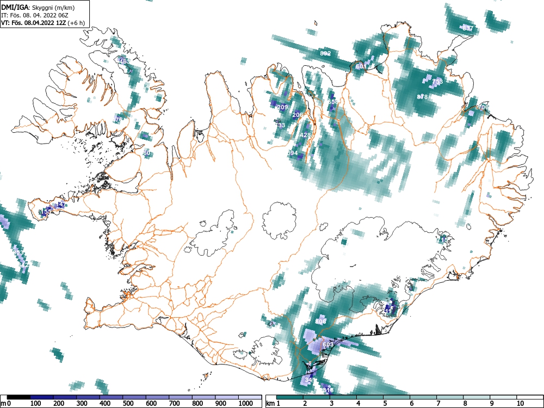Click the 7–8 km legend swatch
544x408 pixels.
[x=450, y=397]
